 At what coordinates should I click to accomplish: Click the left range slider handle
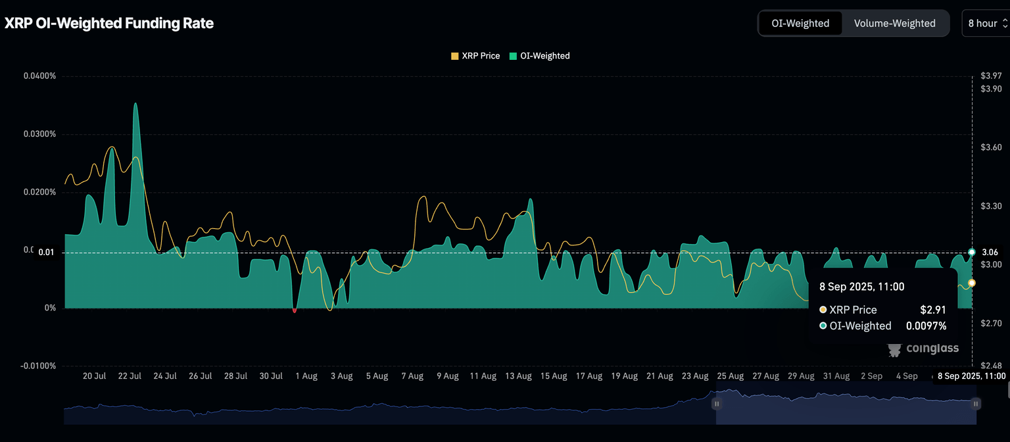717,403
